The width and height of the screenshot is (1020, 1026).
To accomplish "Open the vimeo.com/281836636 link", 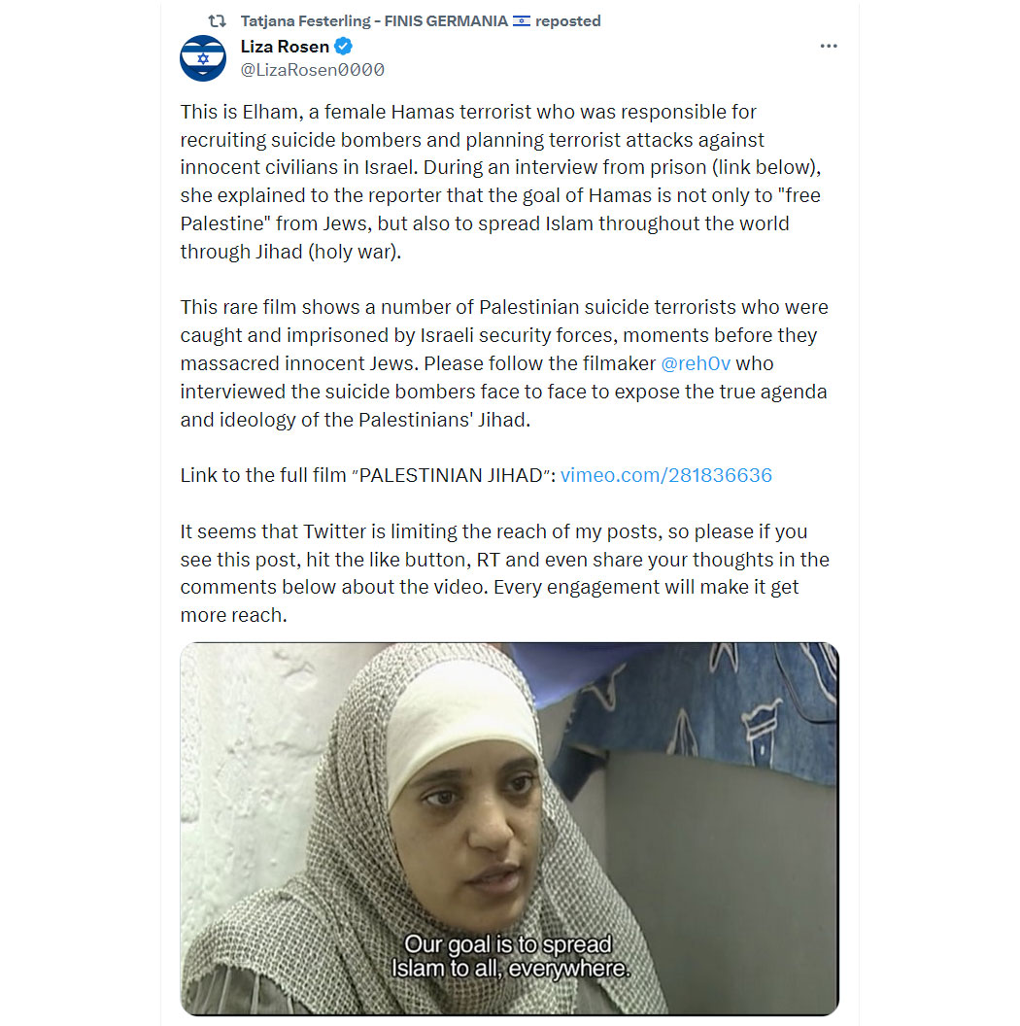I will click(666, 475).
